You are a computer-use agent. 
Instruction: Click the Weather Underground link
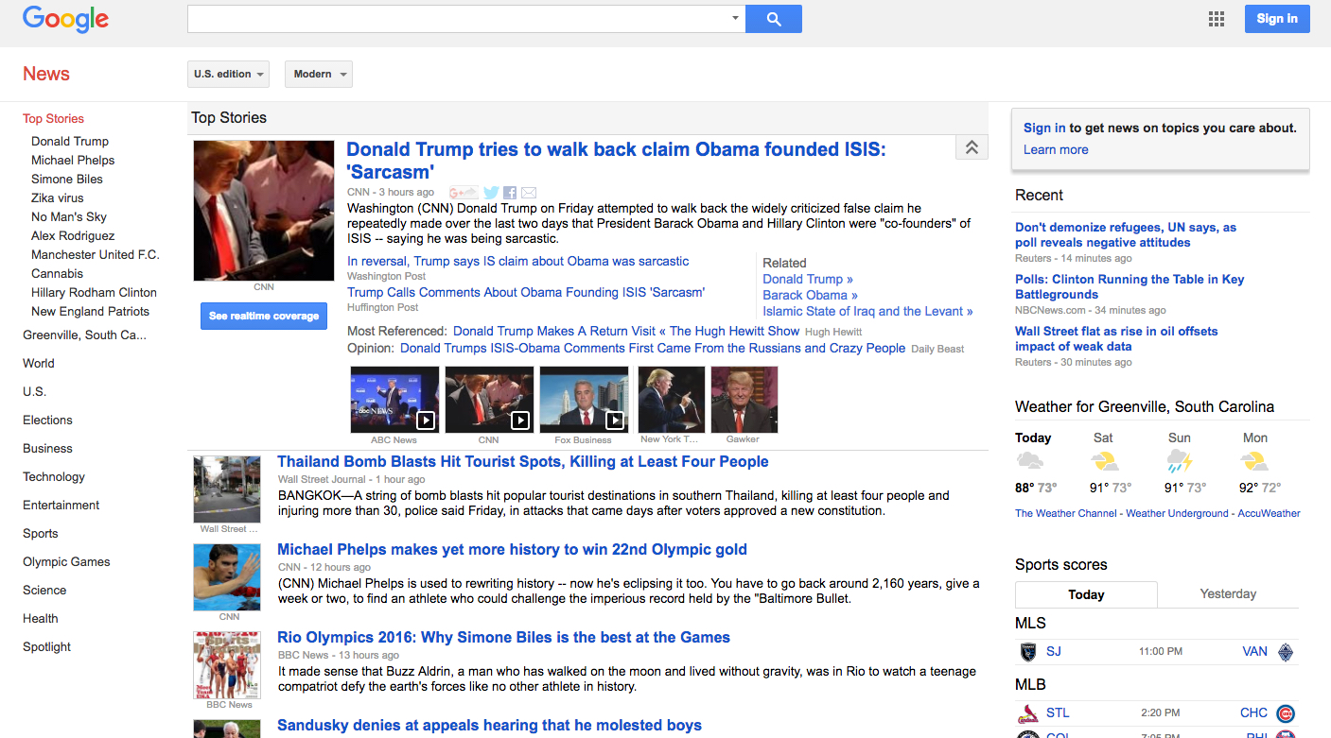[x=1177, y=513]
